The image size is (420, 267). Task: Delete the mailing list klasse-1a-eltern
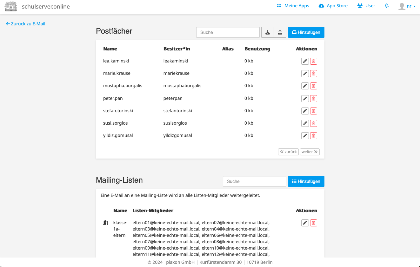point(313,223)
